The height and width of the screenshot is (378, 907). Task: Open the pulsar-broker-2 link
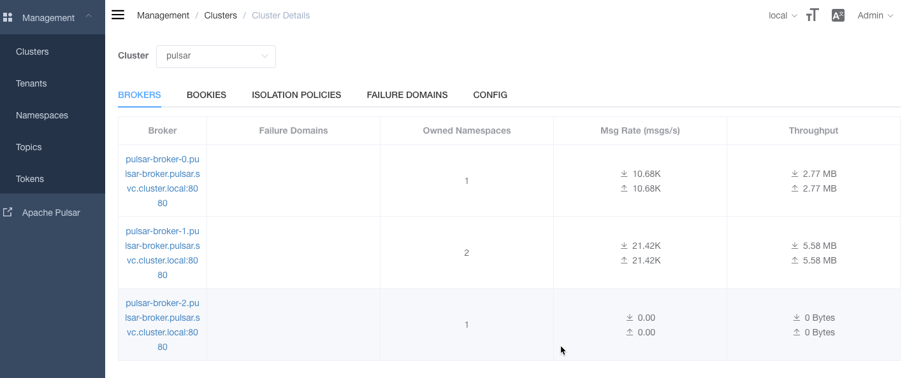tap(163, 325)
